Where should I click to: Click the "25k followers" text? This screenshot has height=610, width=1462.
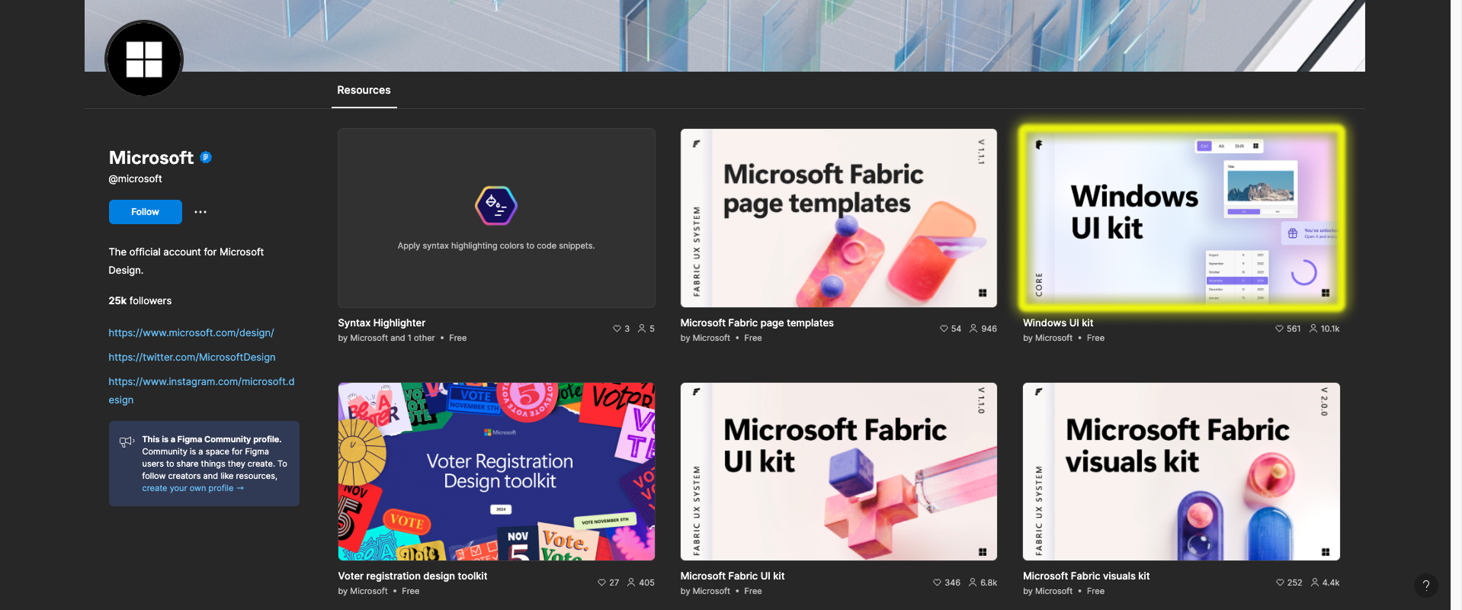(140, 300)
